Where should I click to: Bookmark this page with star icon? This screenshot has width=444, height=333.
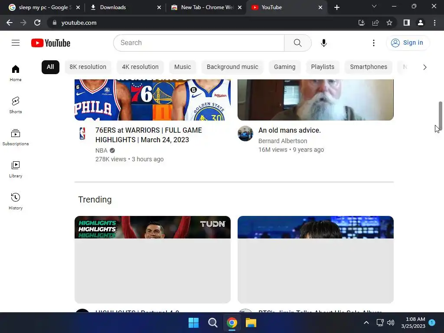click(x=389, y=23)
